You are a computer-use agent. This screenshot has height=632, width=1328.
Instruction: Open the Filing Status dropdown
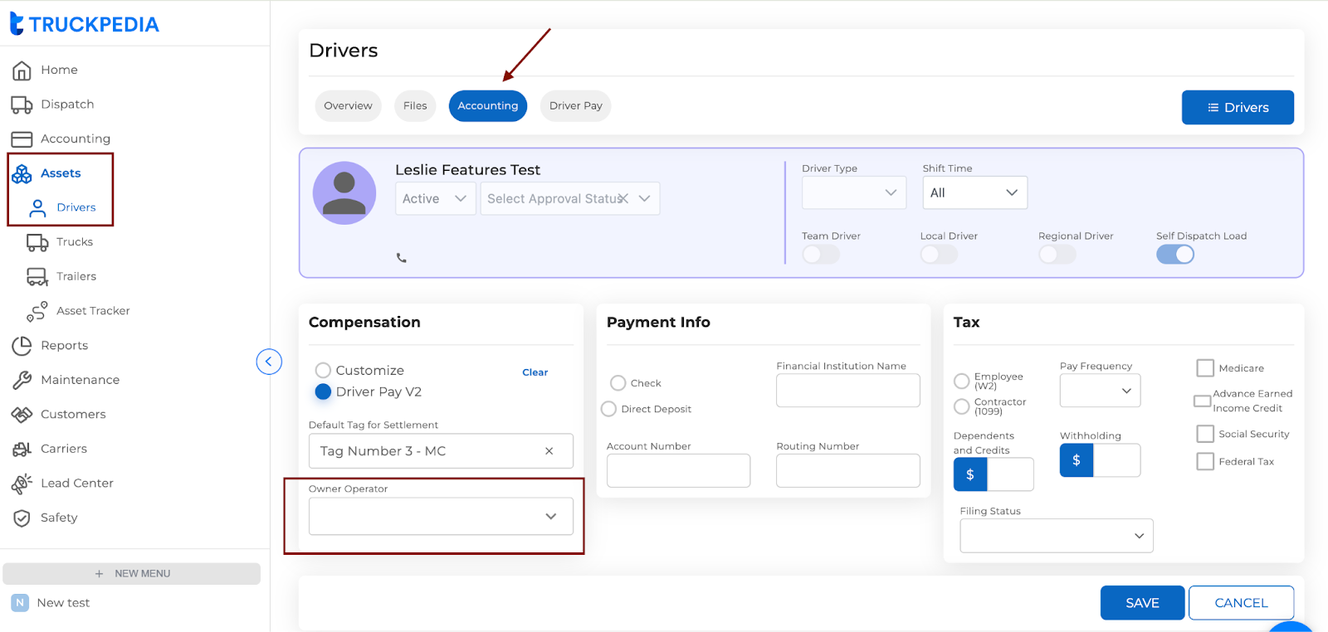click(x=1056, y=536)
